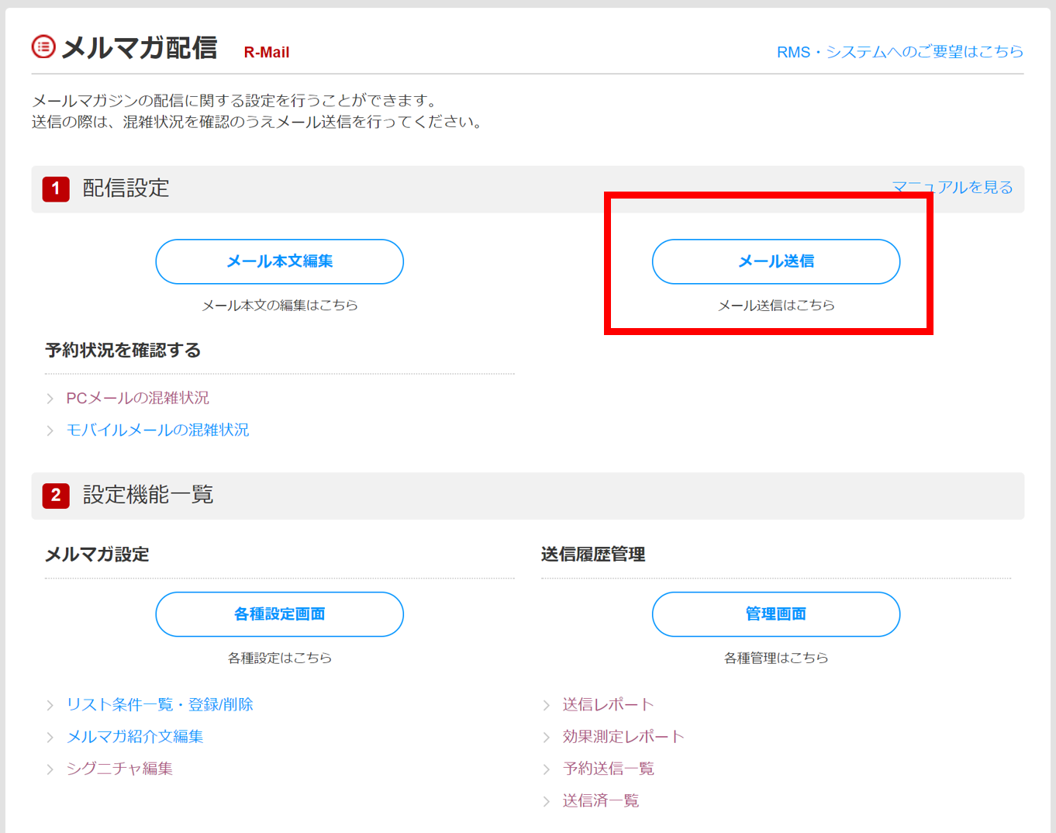The width and height of the screenshot is (1056, 833).
Task: Open the RMS・システムへのご要望はこちら link
Action: [x=899, y=52]
